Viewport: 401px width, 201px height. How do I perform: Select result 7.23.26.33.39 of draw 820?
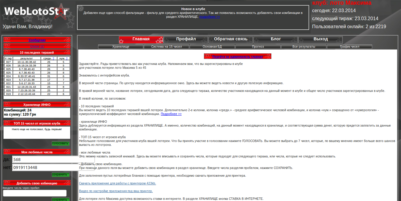coord(27,90)
